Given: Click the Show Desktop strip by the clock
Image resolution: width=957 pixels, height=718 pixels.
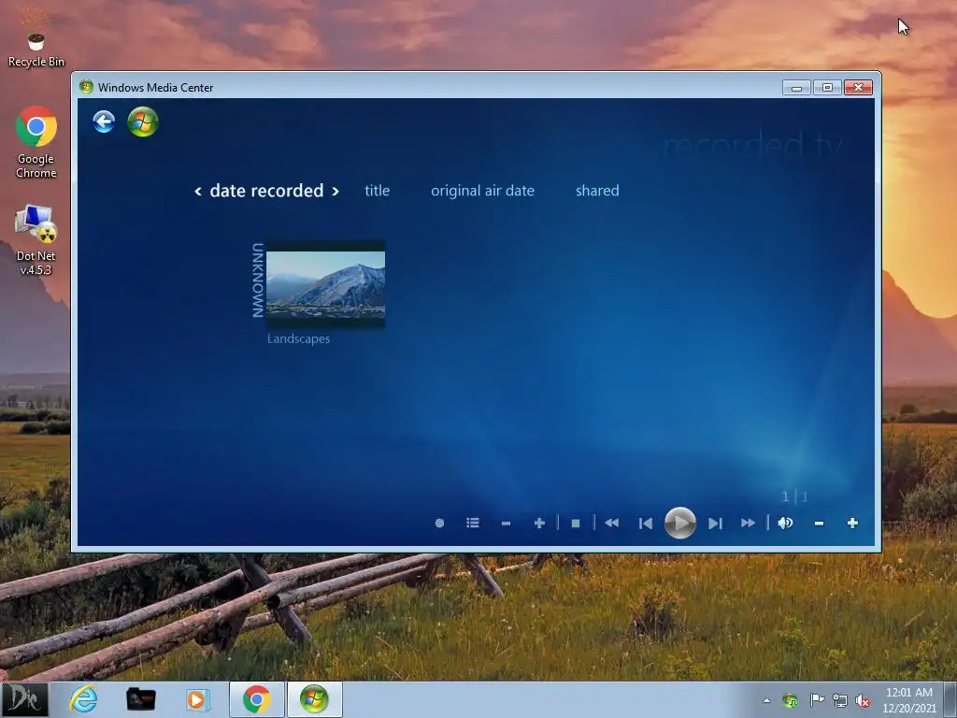Looking at the screenshot, I should (950, 700).
